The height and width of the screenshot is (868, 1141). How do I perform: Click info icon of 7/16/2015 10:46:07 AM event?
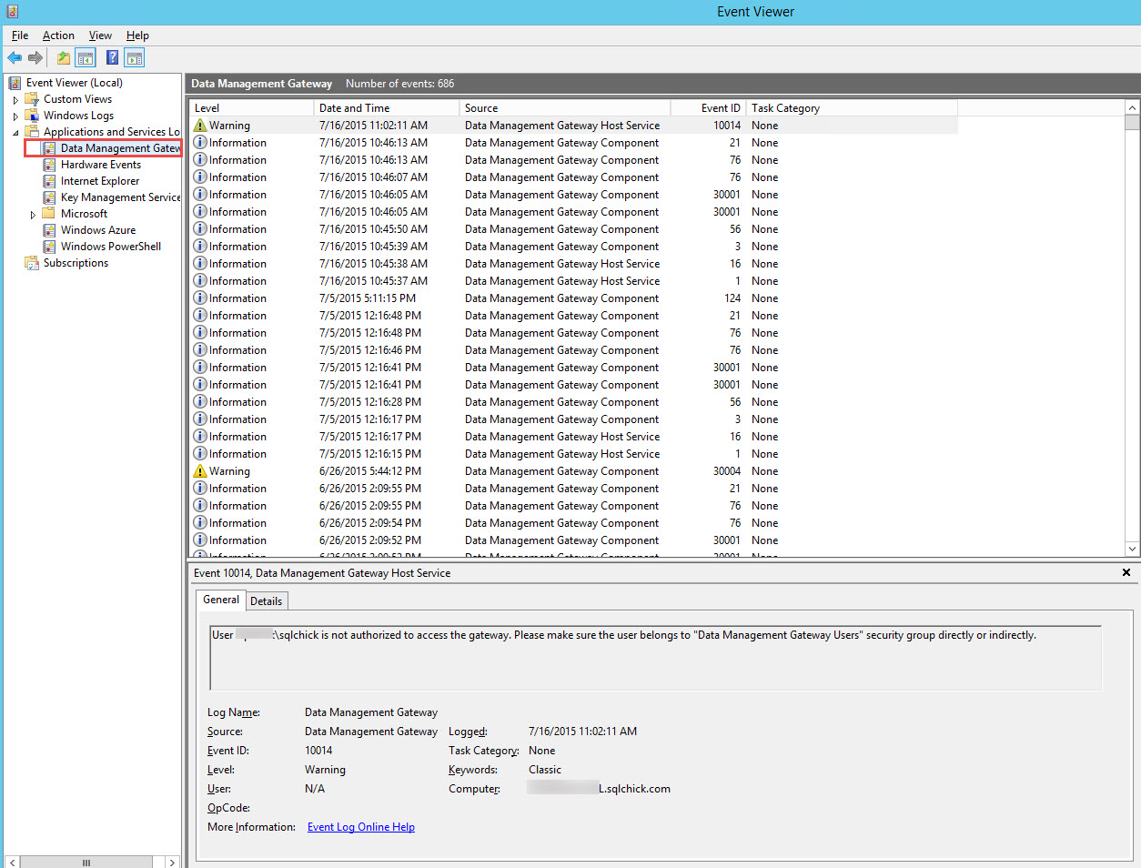pos(200,177)
